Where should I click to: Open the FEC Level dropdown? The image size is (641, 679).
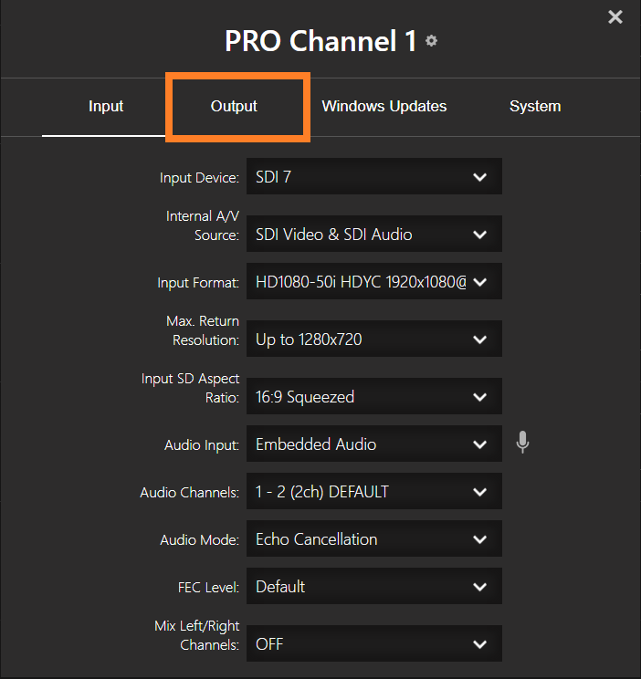373,587
